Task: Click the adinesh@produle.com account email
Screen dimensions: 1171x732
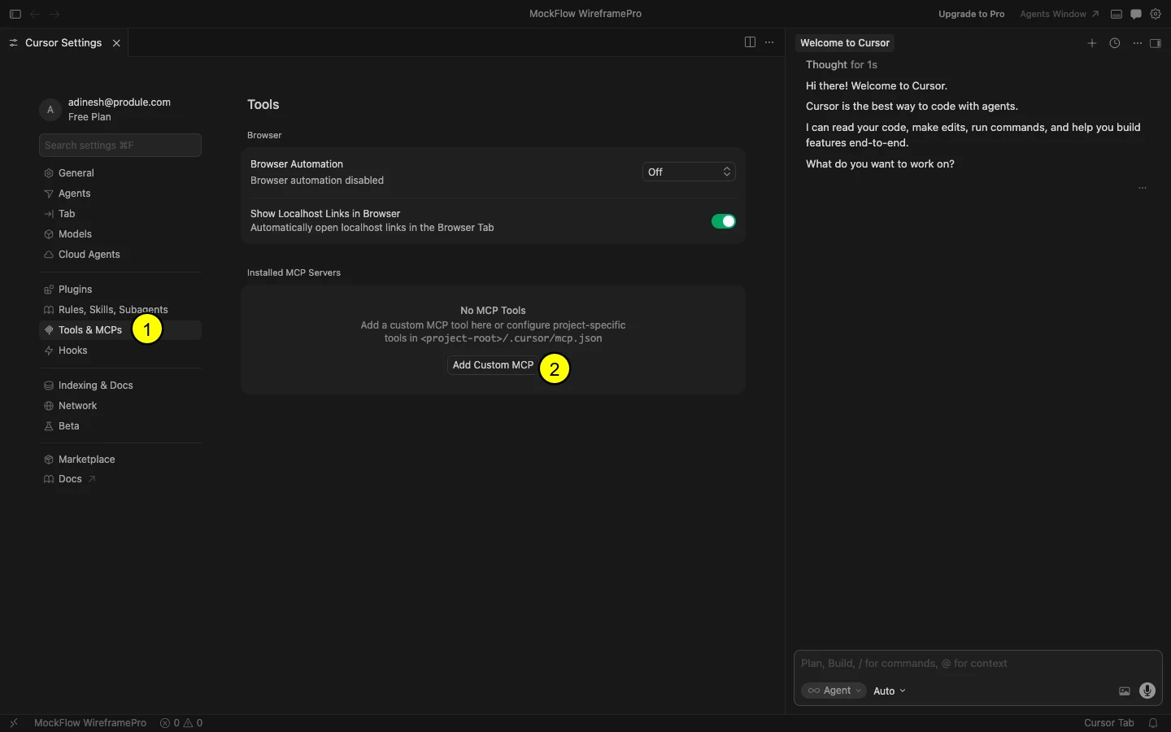Action: pyautogui.click(x=120, y=102)
